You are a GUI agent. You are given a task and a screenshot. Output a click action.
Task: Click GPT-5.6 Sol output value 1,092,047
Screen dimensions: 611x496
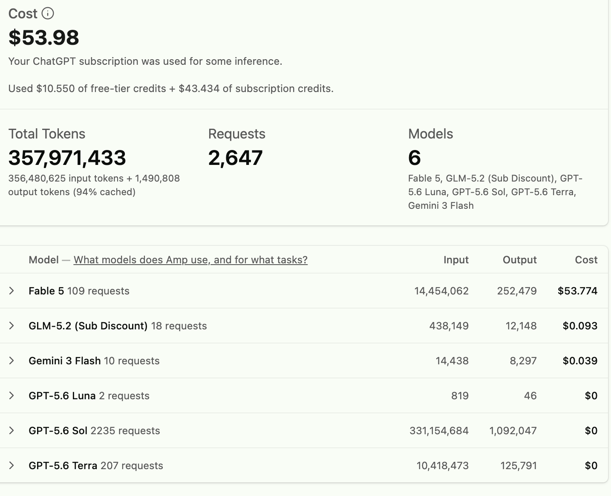tap(513, 430)
